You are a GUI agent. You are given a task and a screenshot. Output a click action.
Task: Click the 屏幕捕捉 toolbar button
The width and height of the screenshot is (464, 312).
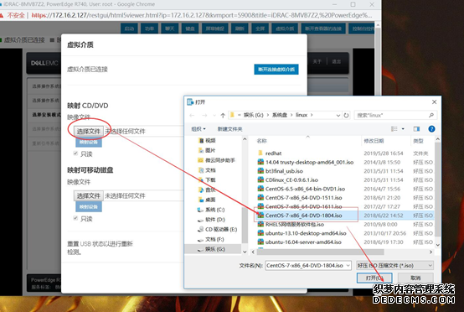click(215, 29)
